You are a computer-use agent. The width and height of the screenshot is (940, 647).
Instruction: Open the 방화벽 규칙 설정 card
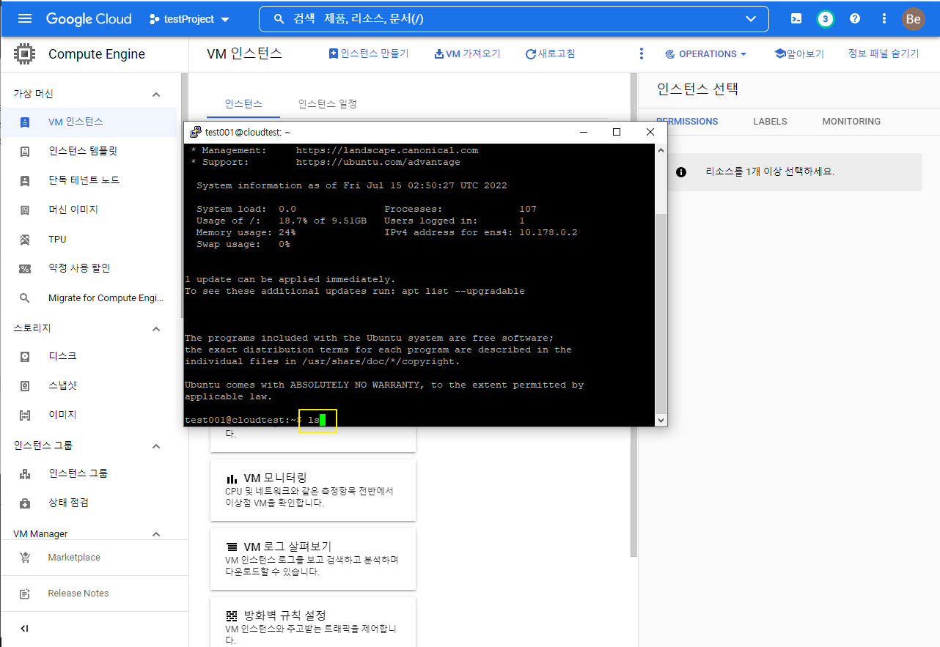tap(313, 622)
